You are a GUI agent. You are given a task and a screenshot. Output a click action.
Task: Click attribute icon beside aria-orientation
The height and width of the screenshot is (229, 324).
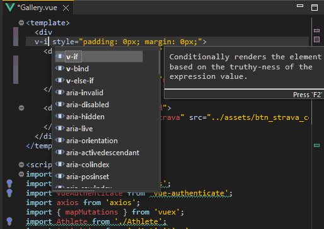[x=60, y=140]
